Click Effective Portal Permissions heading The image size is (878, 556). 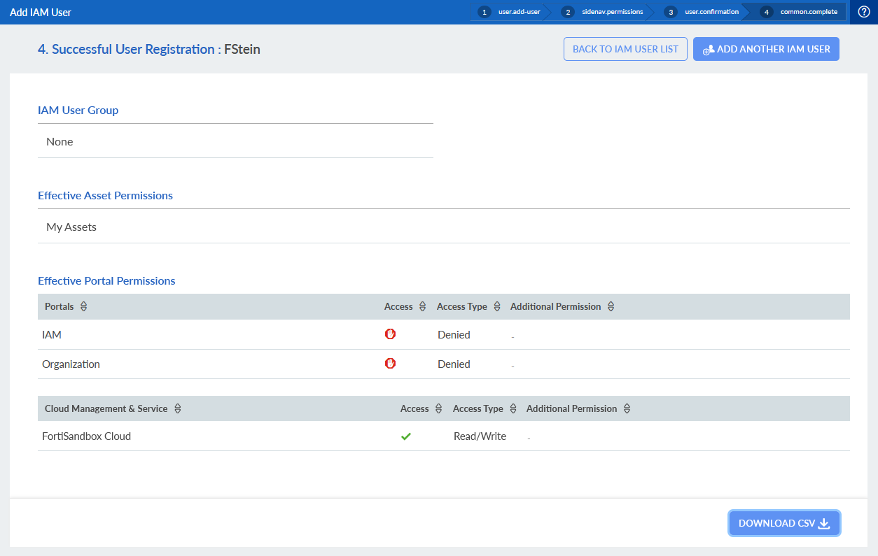click(106, 280)
